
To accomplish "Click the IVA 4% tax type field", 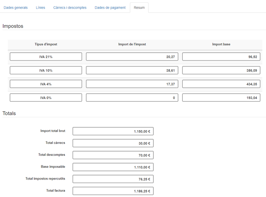I will tap(46, 84).
